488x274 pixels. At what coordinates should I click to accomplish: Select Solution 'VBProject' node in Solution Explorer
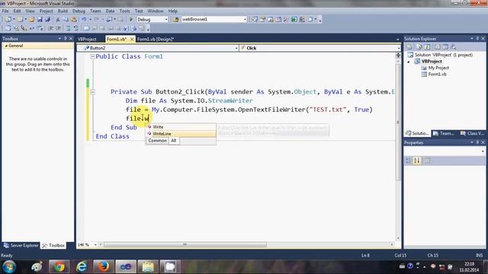click(443, 55)
